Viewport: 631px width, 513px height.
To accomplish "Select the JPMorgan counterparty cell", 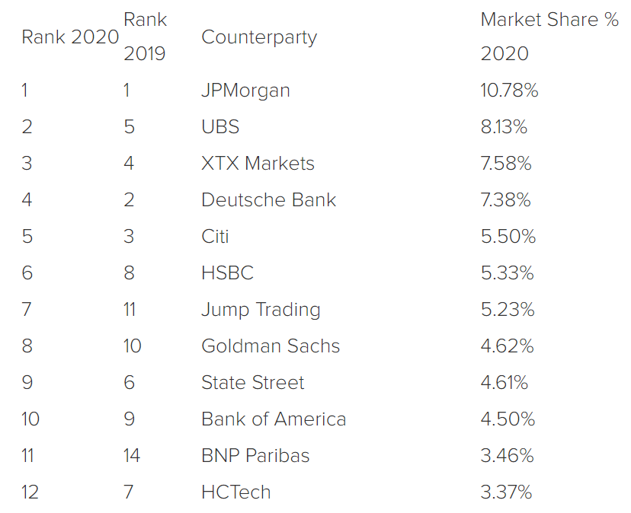I will point(245,91).
